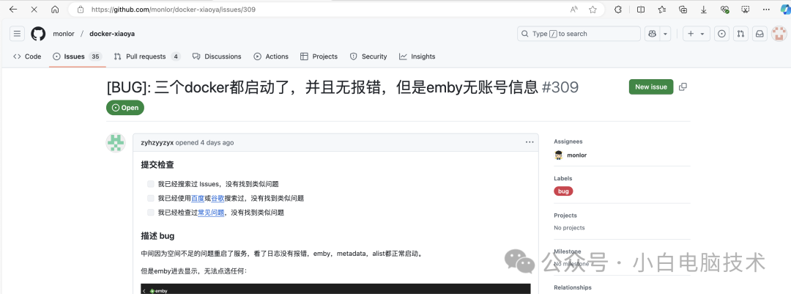Go to the Actions tab
Viewport: 791px width, 294px height.
point(271,56)
